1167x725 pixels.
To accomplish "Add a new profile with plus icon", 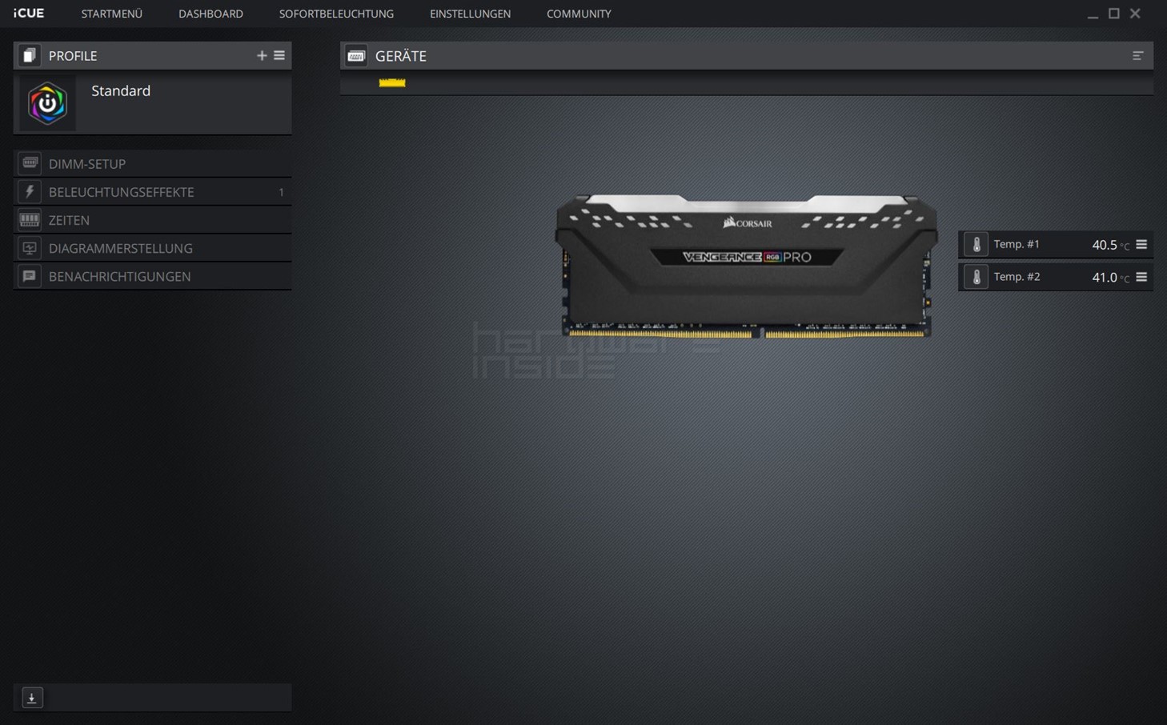I will (262, 55).
